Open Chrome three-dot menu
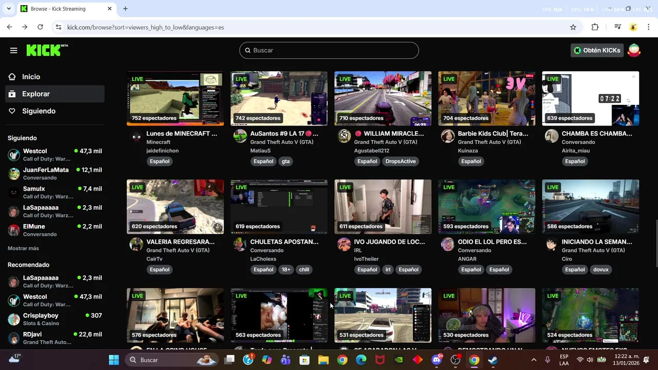 [649, 27]
